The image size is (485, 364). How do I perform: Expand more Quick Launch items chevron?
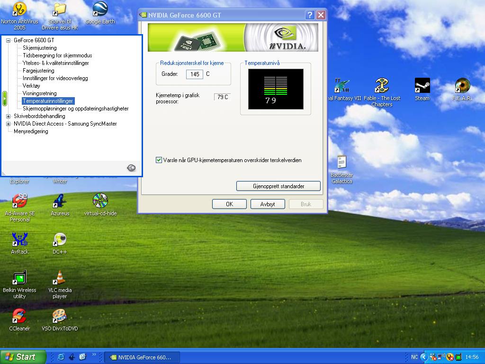tap(94, 355)
